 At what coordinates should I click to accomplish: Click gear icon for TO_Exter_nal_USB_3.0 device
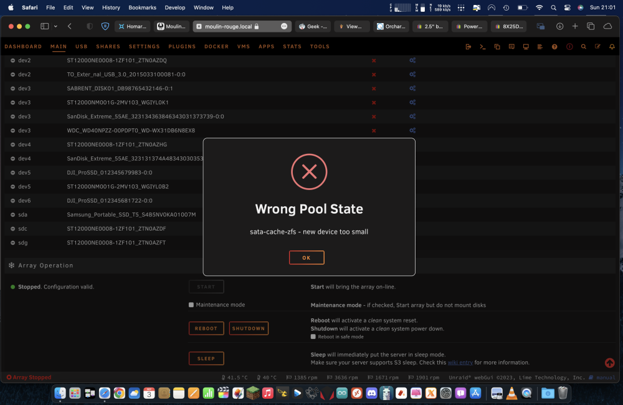(412, 74)
